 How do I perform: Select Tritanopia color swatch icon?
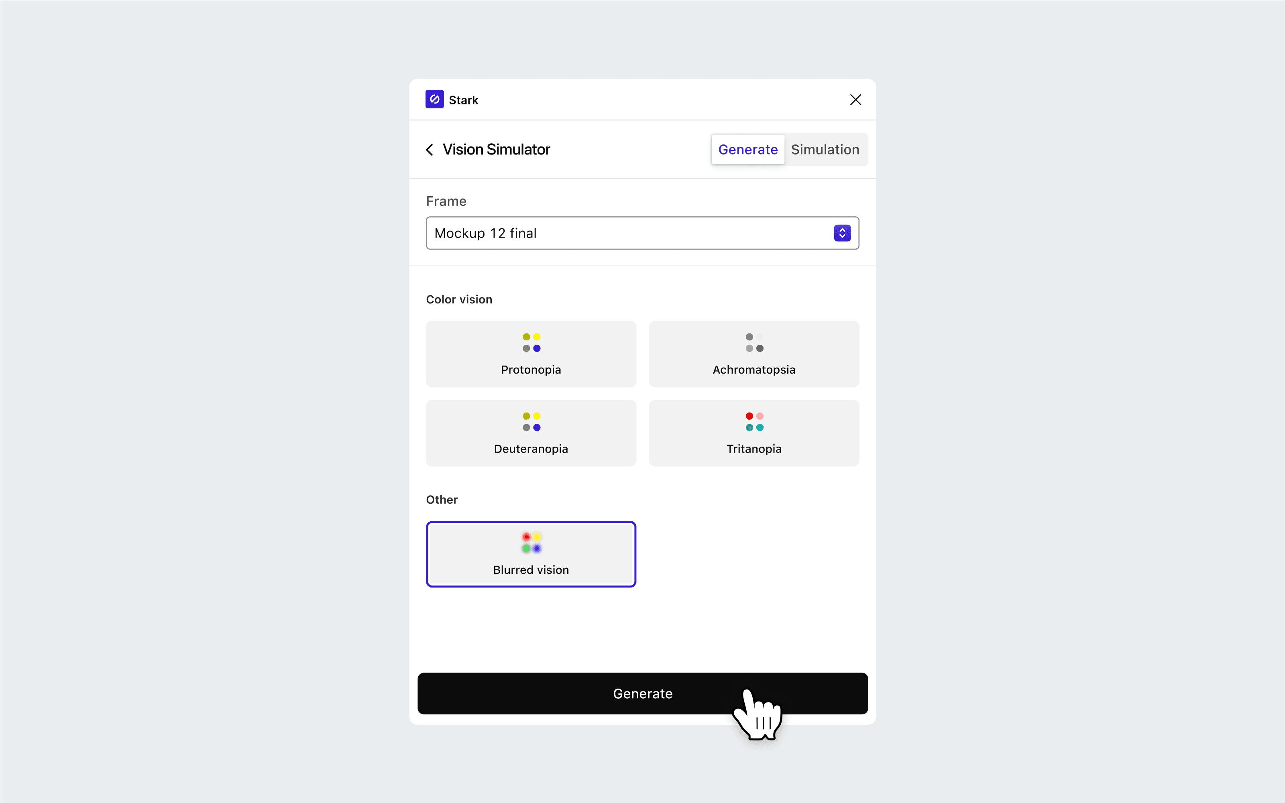tap(754, 421)
